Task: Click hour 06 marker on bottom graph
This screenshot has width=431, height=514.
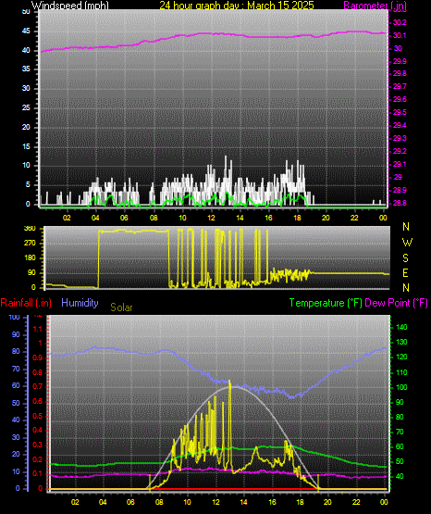Action: (x=130, y=502)
